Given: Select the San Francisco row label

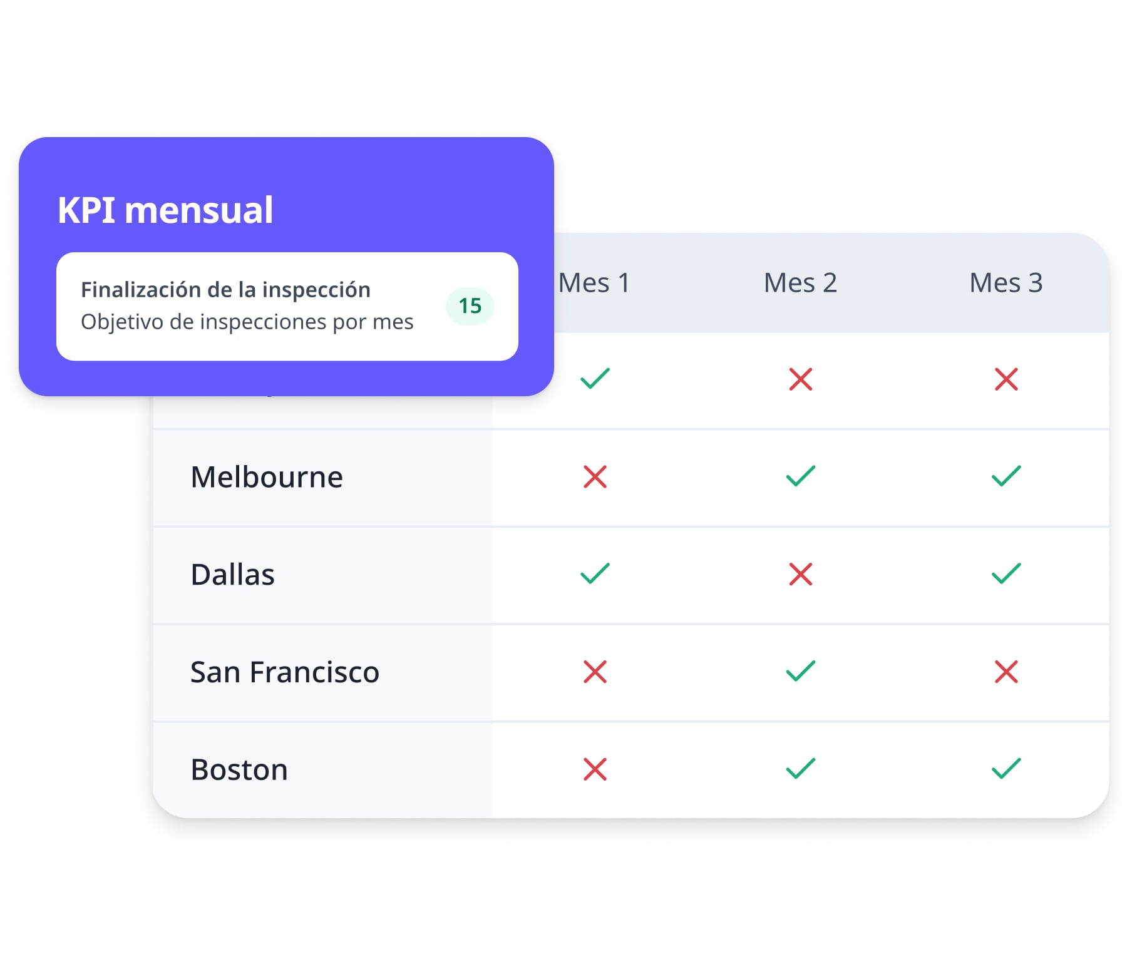Looking at the screenshot, I should (284, 672).
